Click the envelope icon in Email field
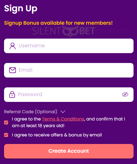The image size is (137, 164). 12,70
